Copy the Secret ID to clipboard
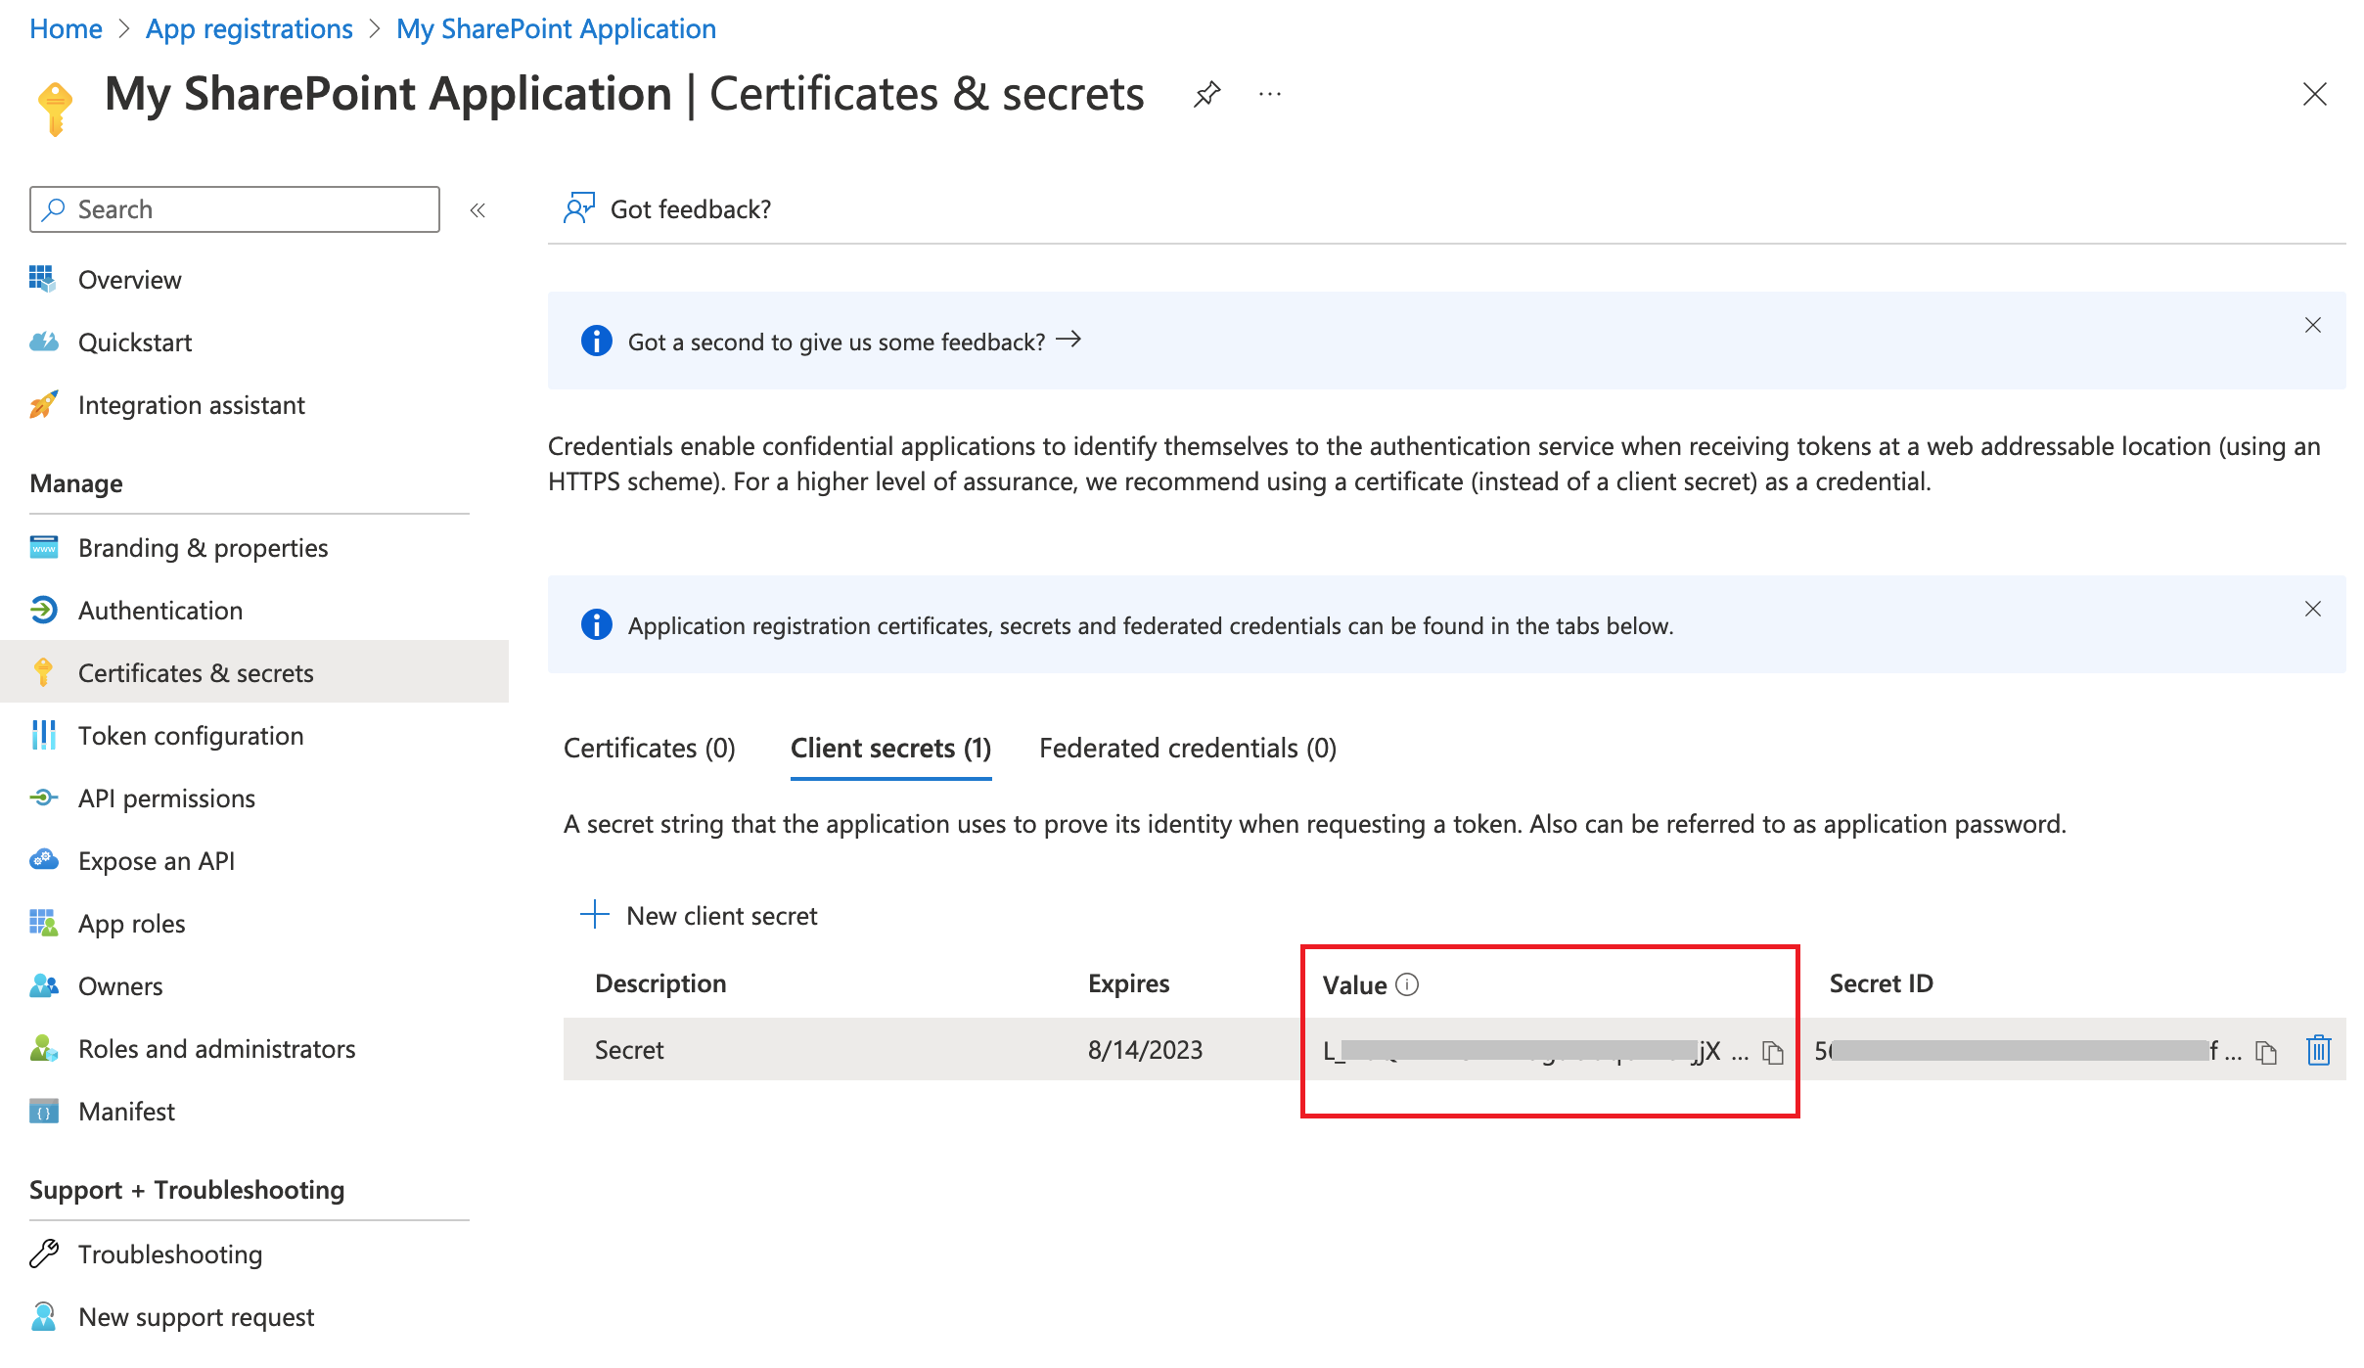 point(2265,1052)
